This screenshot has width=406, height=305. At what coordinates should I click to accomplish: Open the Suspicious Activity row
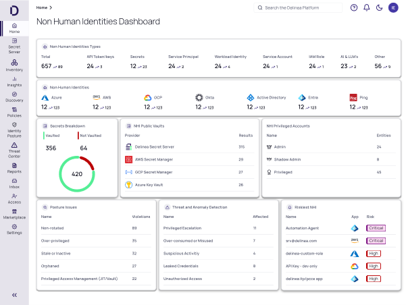218,254
